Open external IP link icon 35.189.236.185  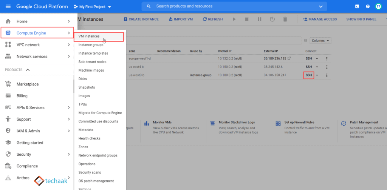tap(289, 58)
